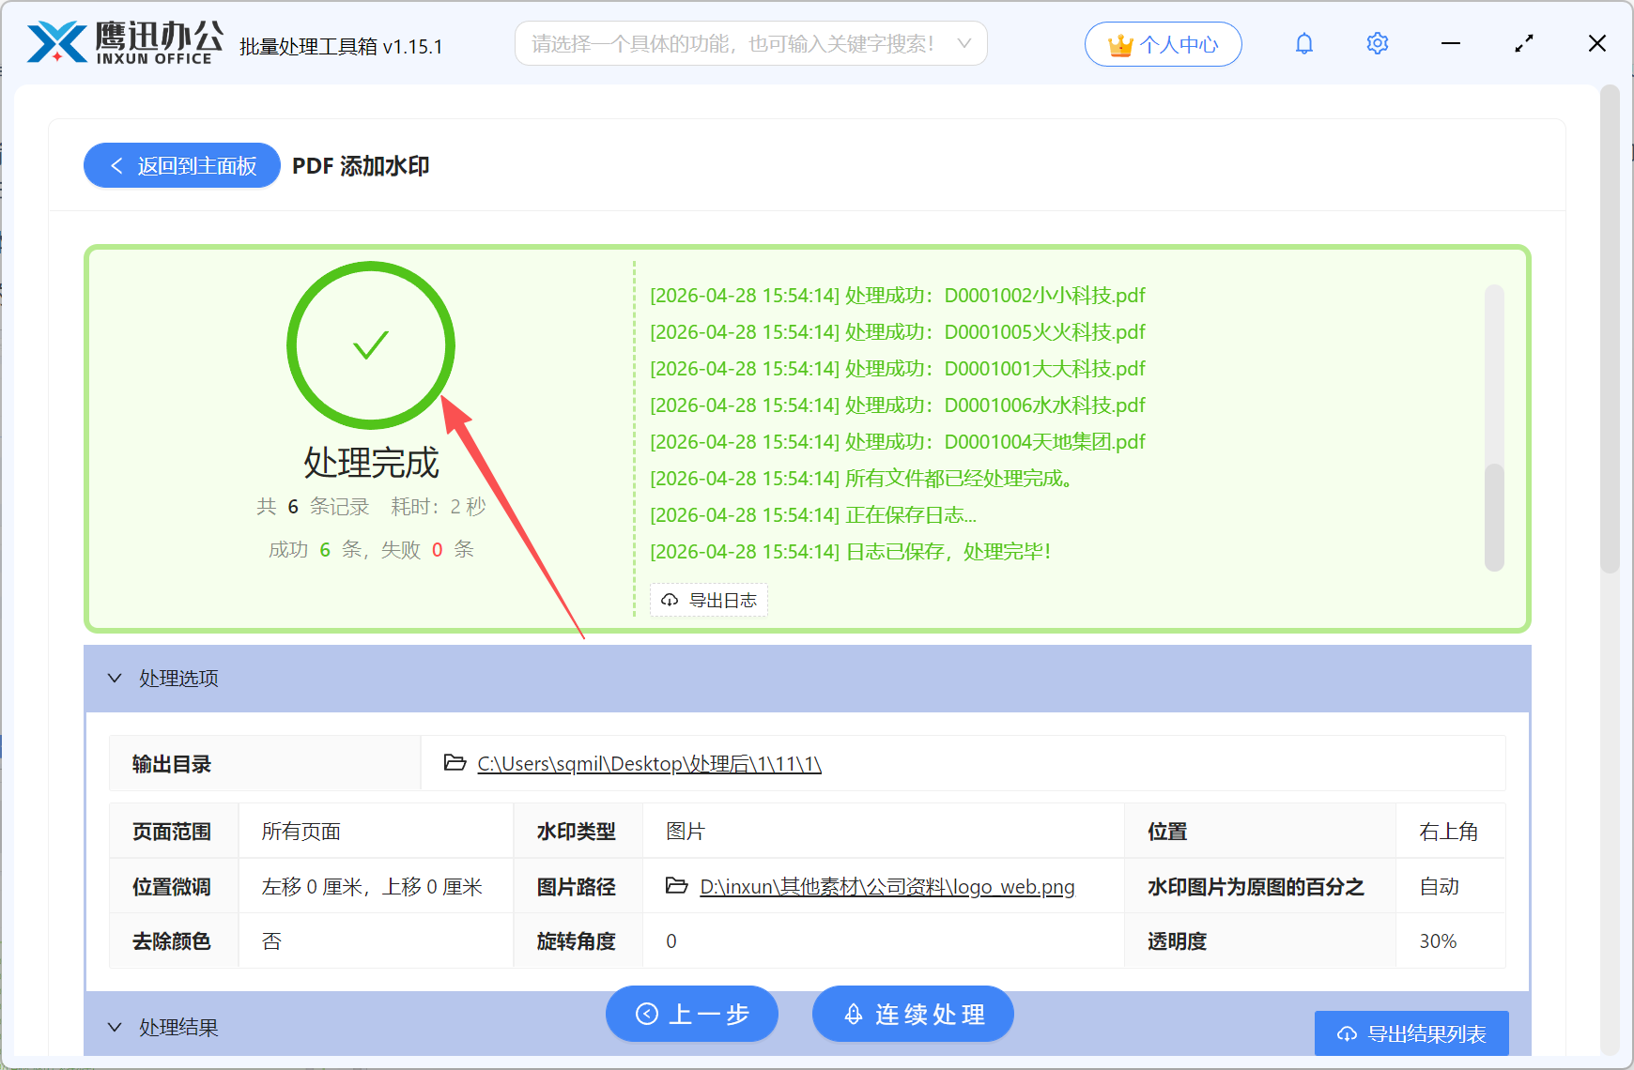Click the 上一步 button

(692, 1014)
